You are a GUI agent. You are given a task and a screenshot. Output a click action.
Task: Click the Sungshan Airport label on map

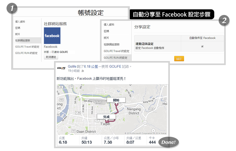(x=99, y=102)
